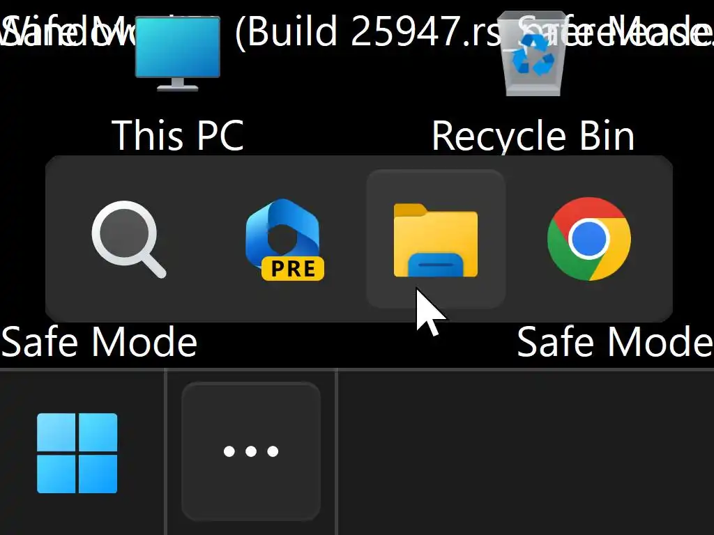The height and width of the screenshot is (535, 714).
Task: Select the This PC monitor icon
Action: pos(178,54)
